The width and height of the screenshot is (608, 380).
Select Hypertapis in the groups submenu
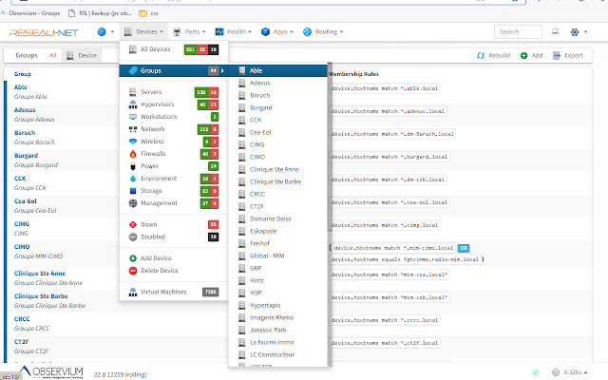point(277,305)
